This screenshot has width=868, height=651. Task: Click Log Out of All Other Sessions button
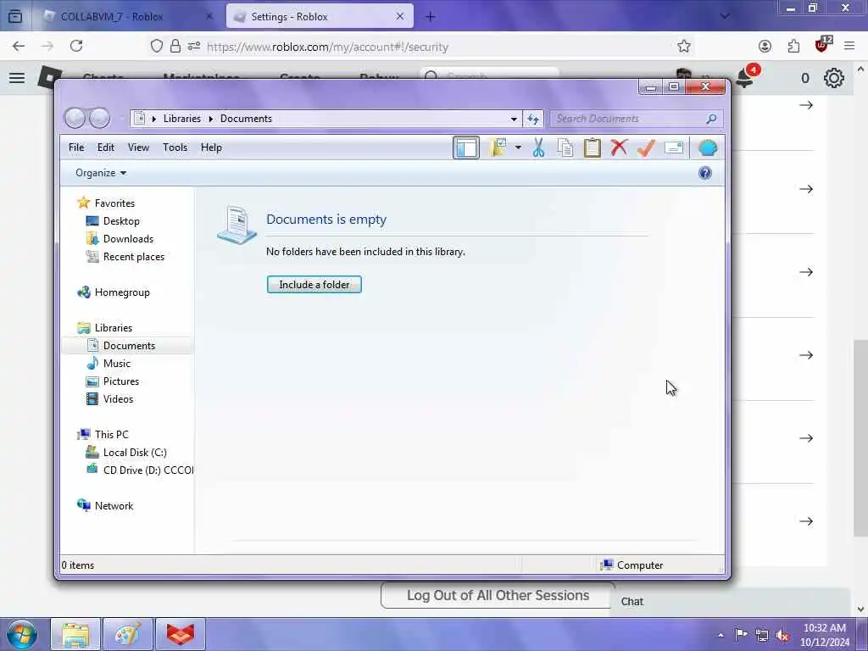498,595
